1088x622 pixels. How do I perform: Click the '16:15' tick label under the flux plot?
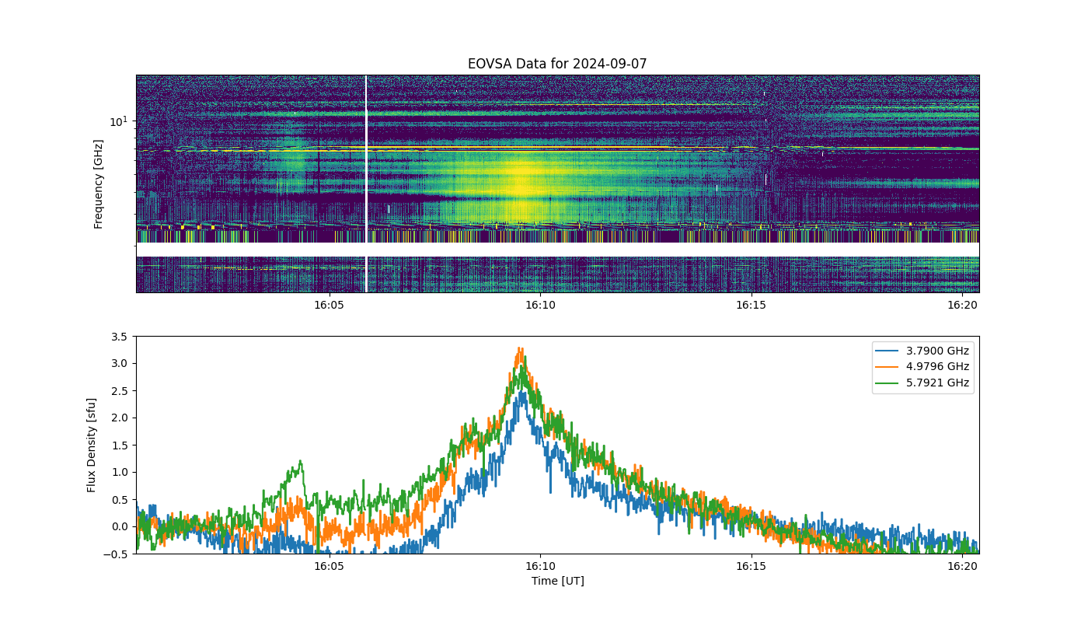click(x=751, y=566)
